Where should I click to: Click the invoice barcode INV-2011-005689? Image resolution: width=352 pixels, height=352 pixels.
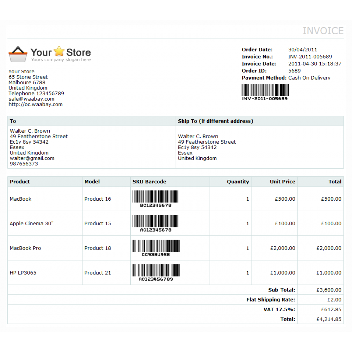264,92
